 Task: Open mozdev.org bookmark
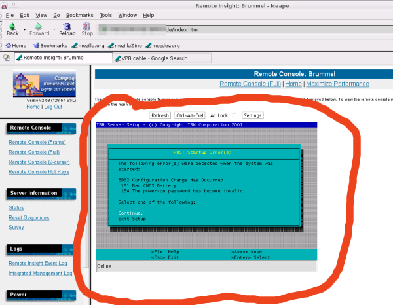162,46
